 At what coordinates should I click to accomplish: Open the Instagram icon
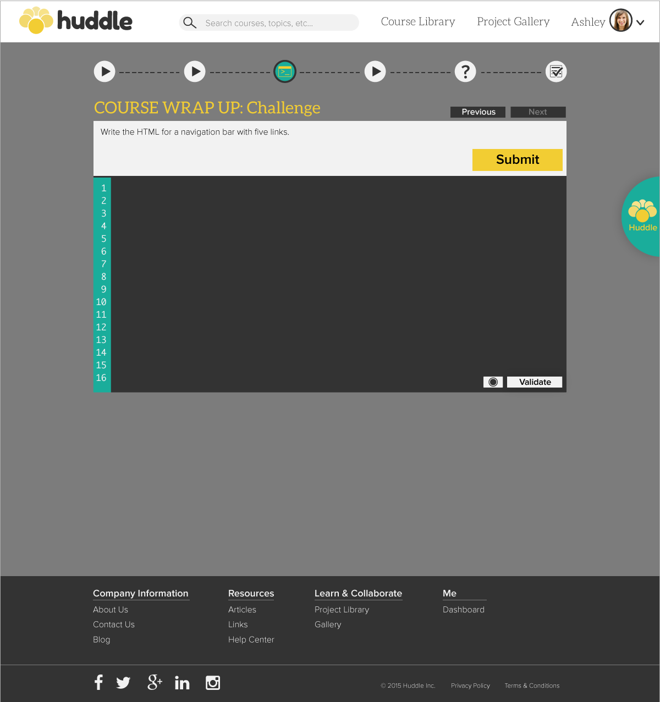pyautogui.click(x=213, y=683)
